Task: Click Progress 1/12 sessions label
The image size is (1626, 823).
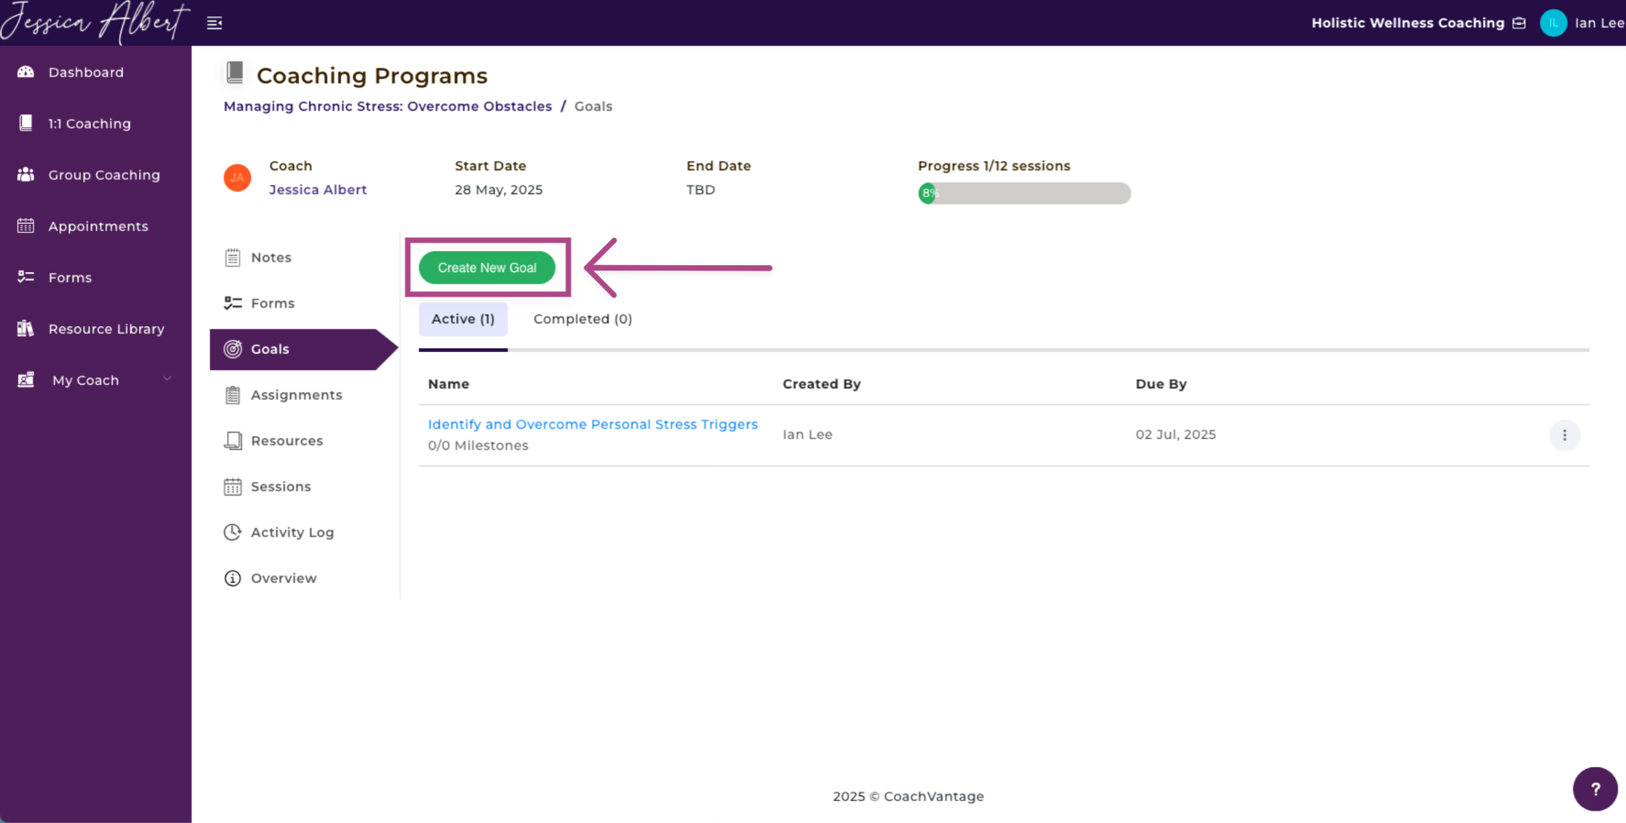Action: coord(994,165)
